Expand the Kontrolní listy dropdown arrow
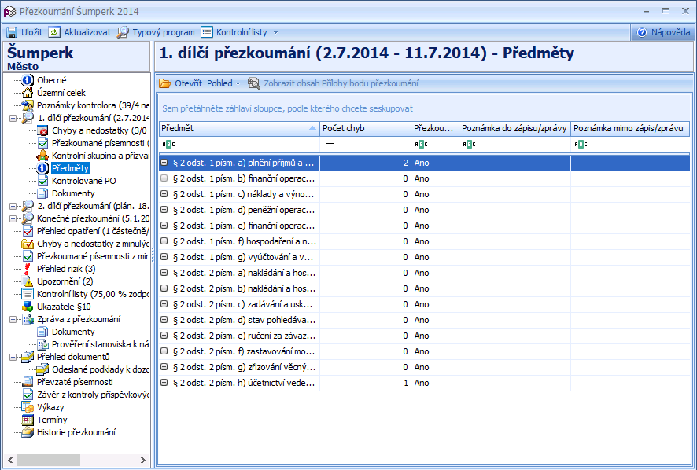 (275, 32)
